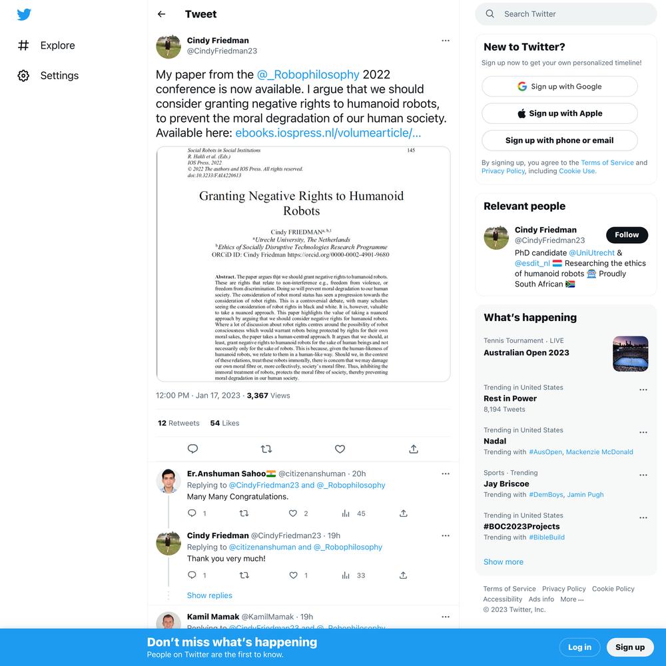Open more options on Nadal trend
This screenshot has width=666, height=666.
643,432
